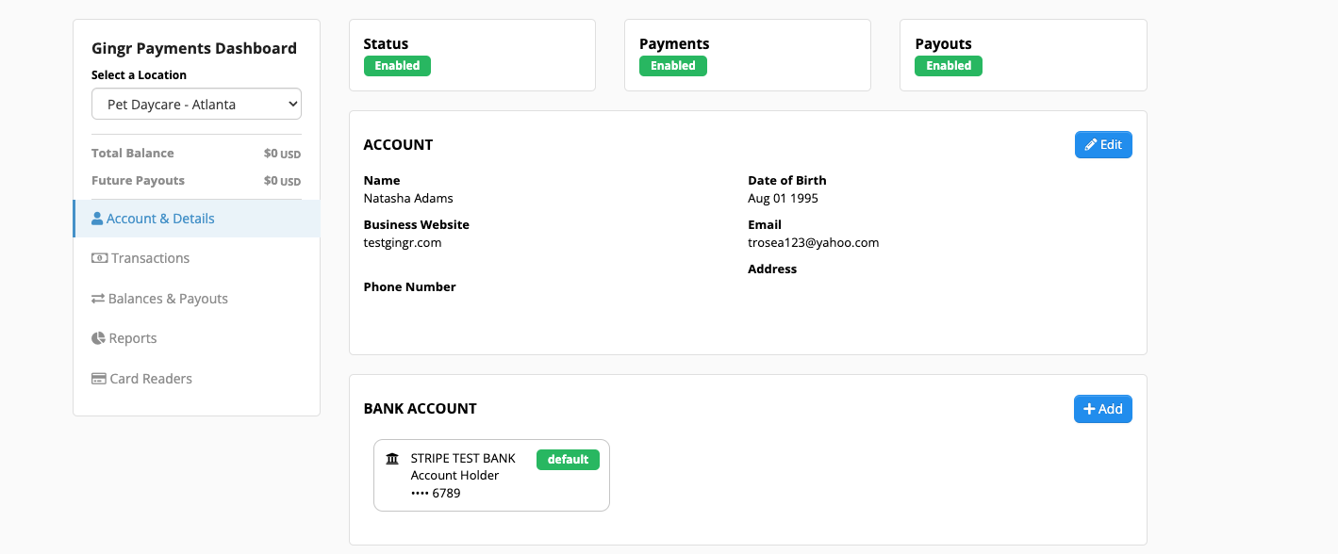The width and height of the screenshot is (1338, 554).
Task: Click the Total Balance $0 USD amount
Action: point(282,154)
